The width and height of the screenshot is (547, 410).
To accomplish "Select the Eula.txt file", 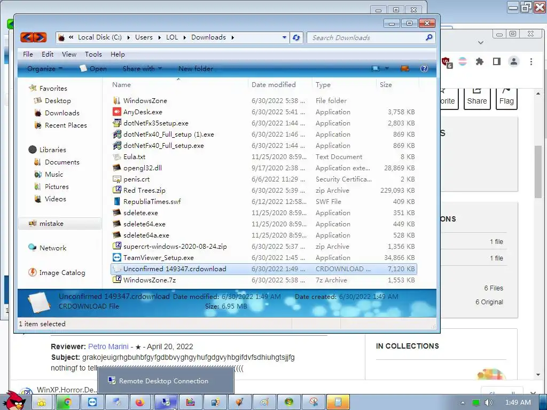I will tap(134, 157).
